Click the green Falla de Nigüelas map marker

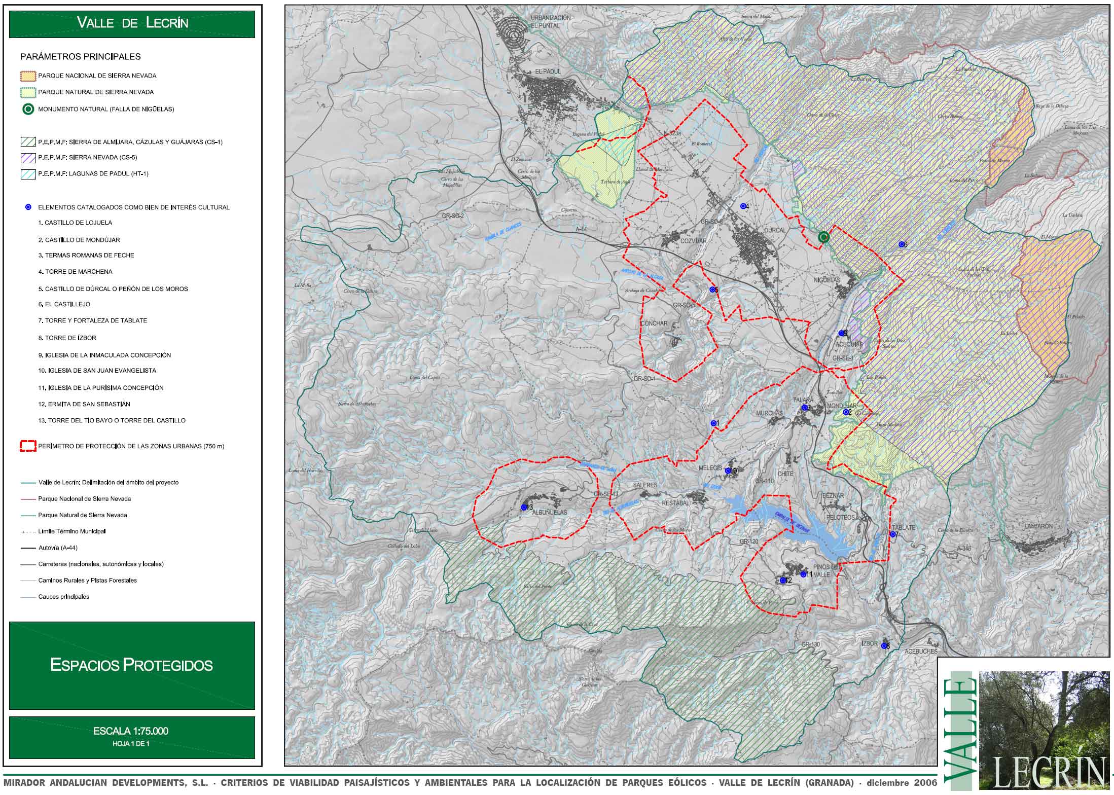click(824, 237)
